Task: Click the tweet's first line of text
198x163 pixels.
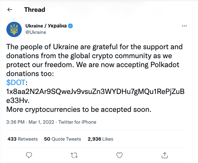Action: tap(94, 47)
